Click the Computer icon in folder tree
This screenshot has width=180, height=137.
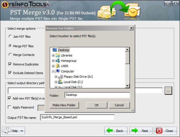[58, 71]
